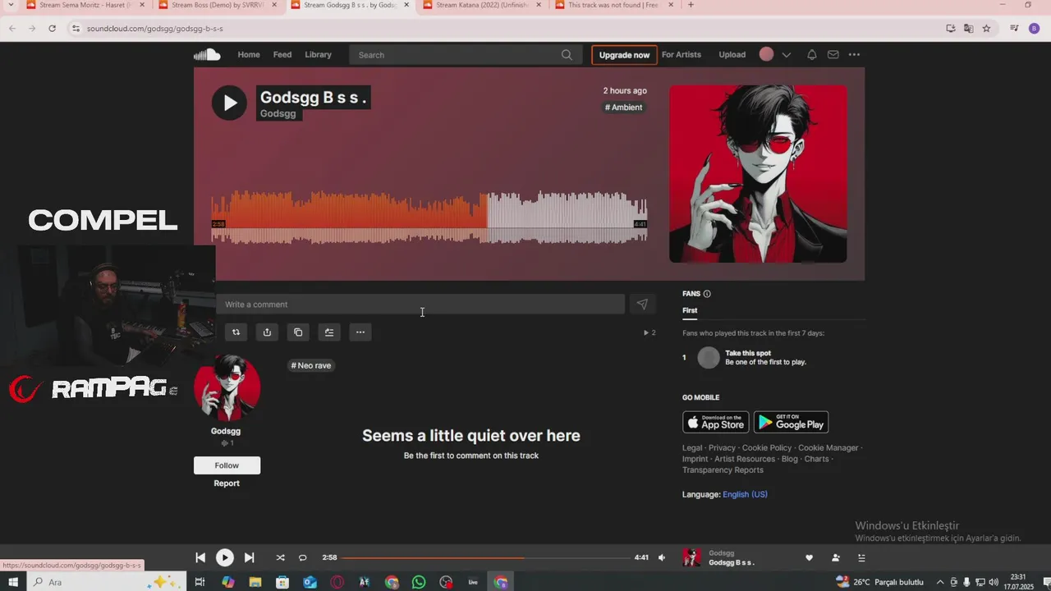1051x591 pixels.
Task: Open the messages envelope icon
Action: pos(833,55)
